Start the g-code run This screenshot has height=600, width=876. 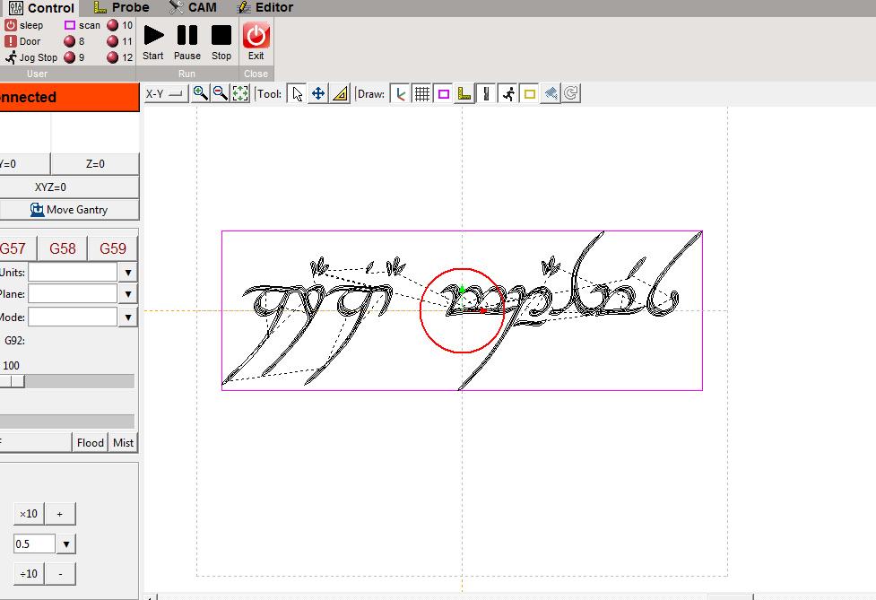click(x=153, y=42)
